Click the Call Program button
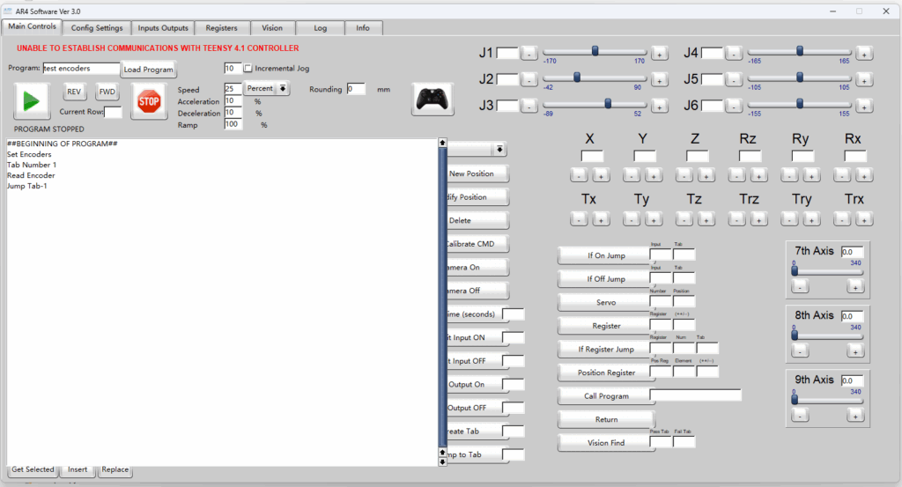This screenshot has width=902, height=487. click(x=606, y=396)
